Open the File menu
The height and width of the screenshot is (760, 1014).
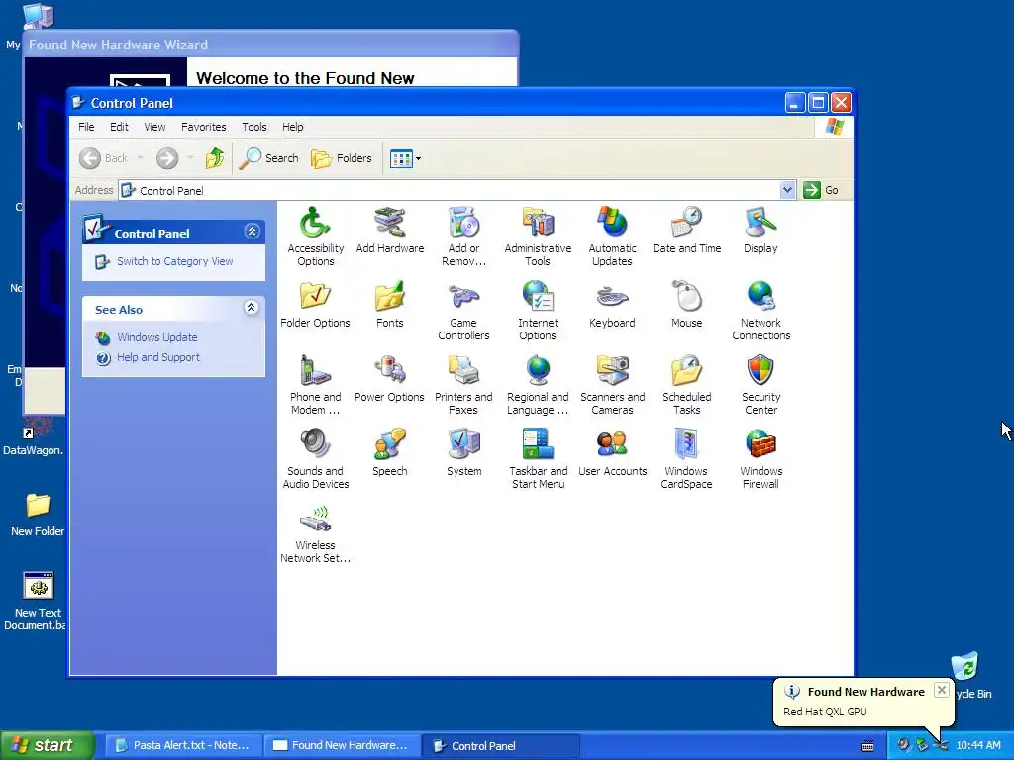86,127
